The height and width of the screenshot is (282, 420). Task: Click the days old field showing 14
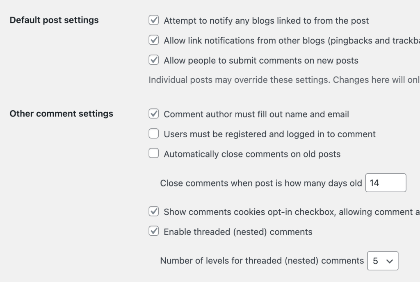[x=386, y=183]
